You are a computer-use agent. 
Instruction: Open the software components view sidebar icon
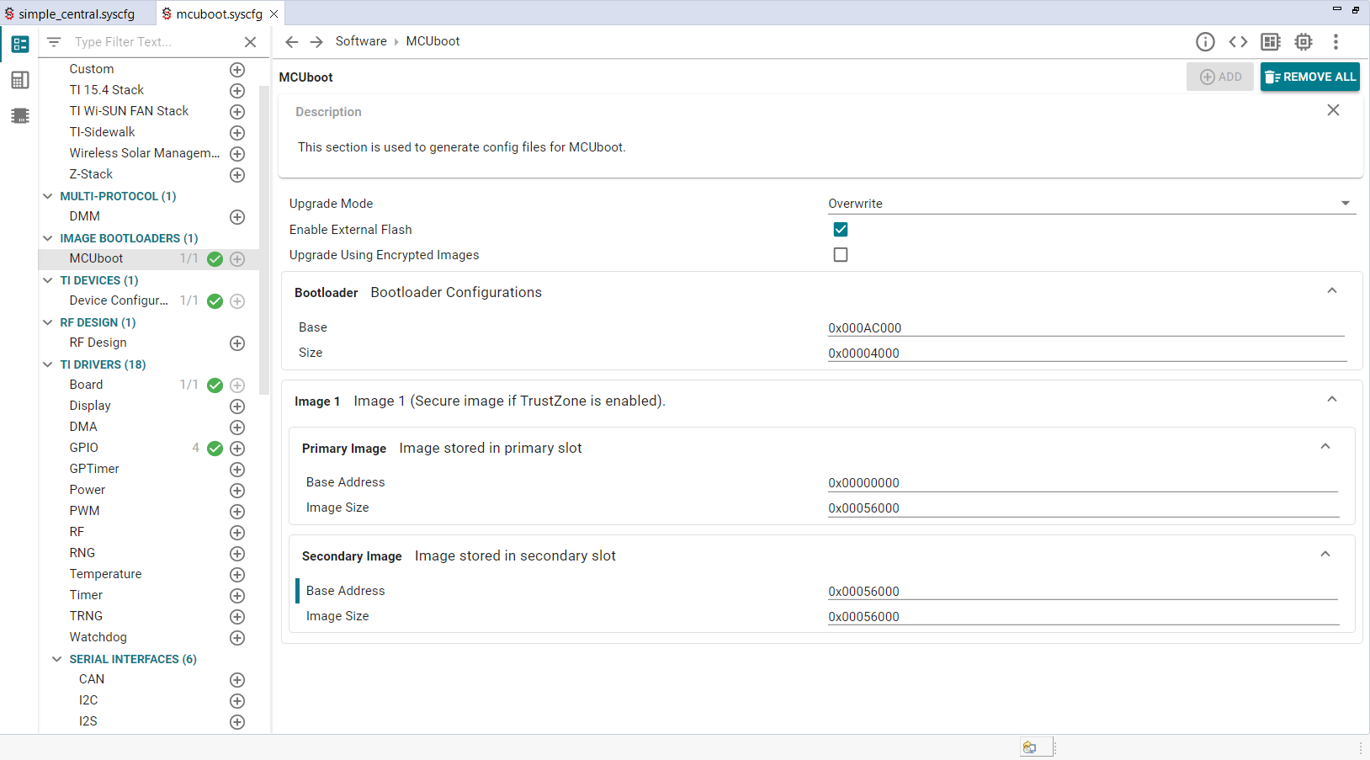20,44
